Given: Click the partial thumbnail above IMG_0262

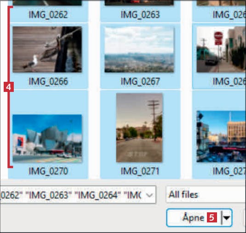Looking at the screenshot, I should (47, 3).
